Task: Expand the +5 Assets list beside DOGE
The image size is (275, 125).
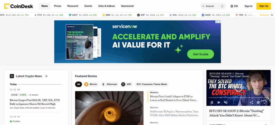Action: pyautogui.click(x=33, y=95)
